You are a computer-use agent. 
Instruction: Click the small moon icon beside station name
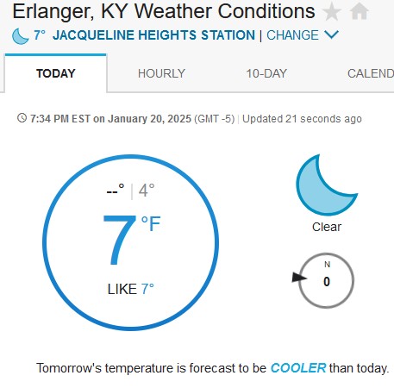pos(21,36)
